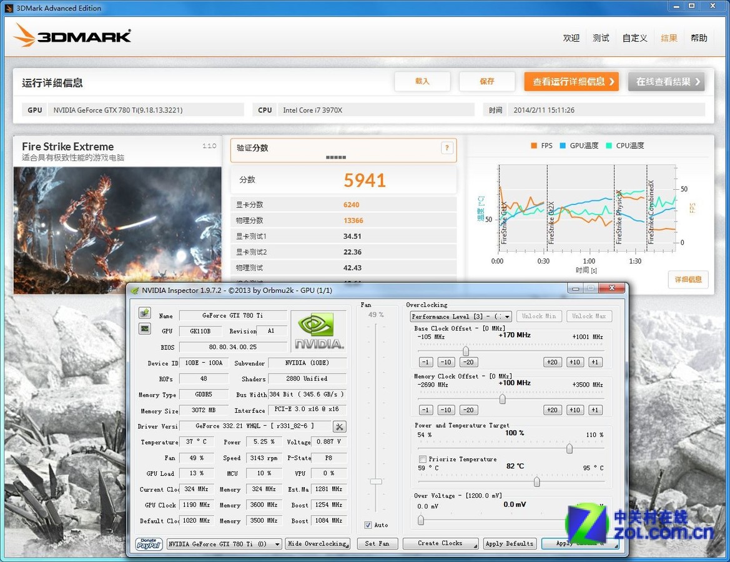
Task: Click Memory Clock +20 button
Action: pyautogui.click(x=552, y=410)
